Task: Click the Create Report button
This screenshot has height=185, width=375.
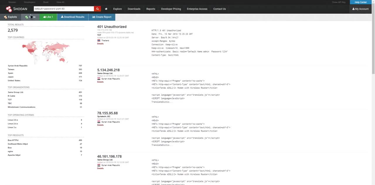Action: (x=102, y=17)
